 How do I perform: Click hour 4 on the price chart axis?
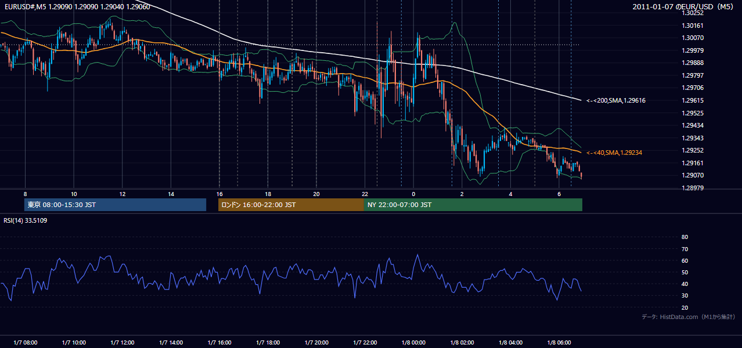(510, 193)
